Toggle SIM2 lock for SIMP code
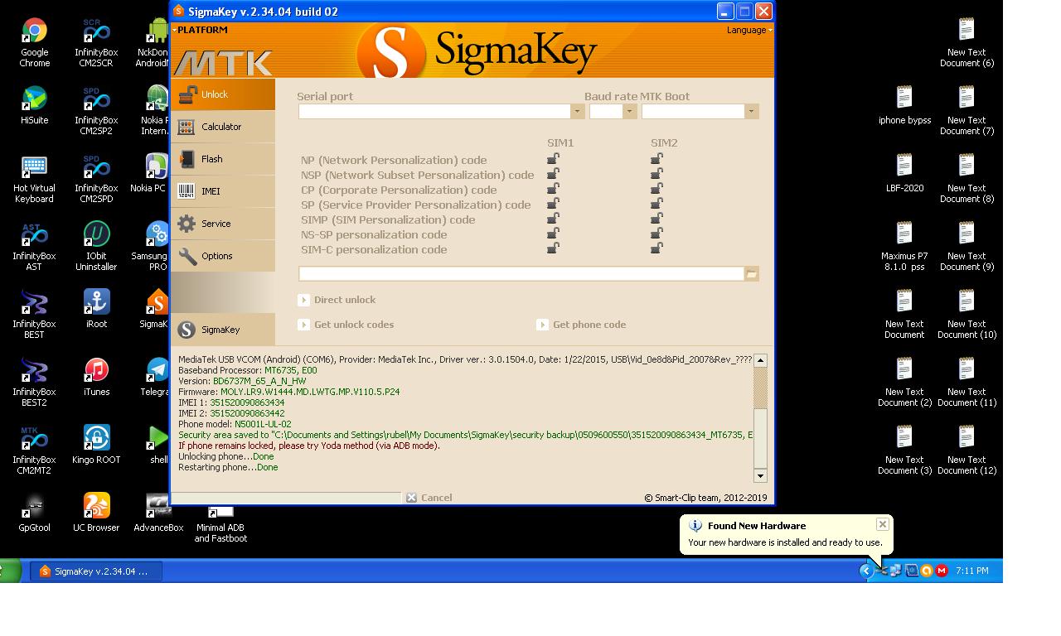The image size is (1061, 636). [656, 219]
